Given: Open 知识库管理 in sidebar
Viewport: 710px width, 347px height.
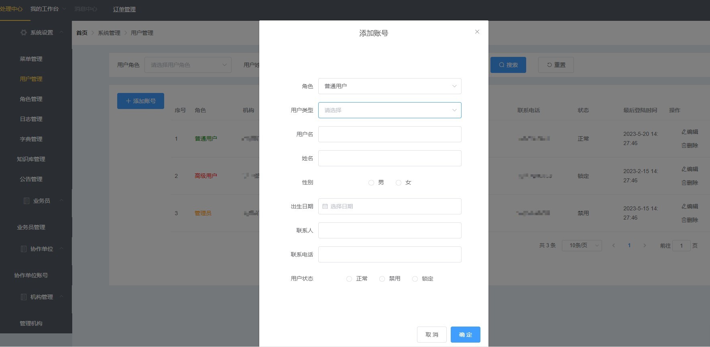Looking at the screenshot, I should click(x=31, y=159).
